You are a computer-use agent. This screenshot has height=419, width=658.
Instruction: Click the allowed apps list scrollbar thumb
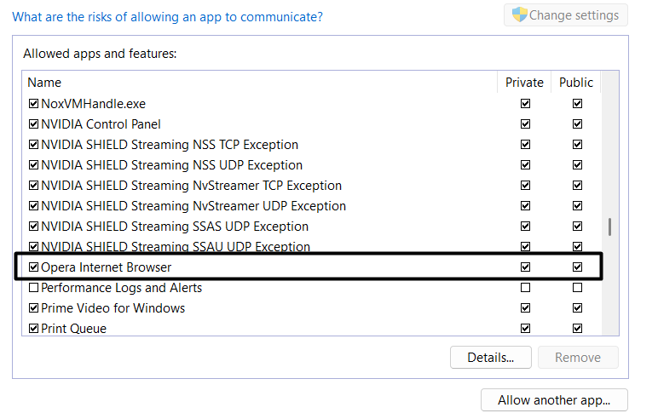coord(609,227)
